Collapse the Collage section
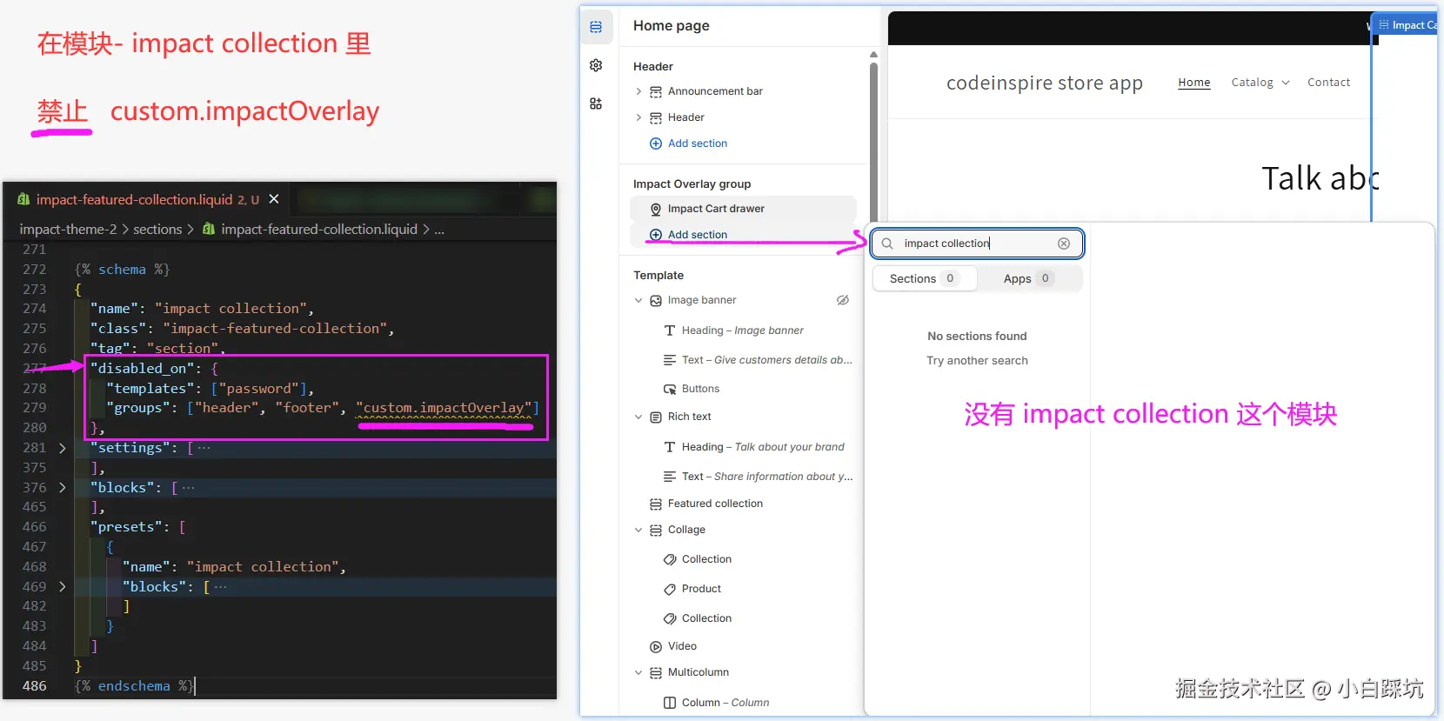Viewport: 1444px width, 721px height. pos(638,530)
